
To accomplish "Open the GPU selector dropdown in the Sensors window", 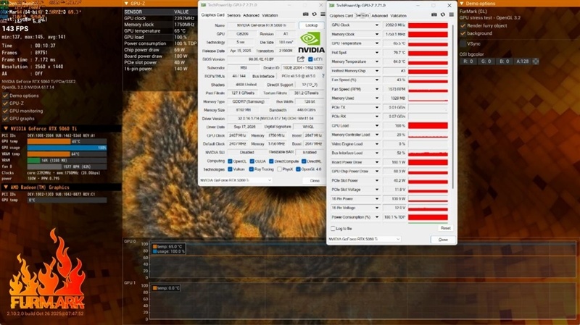I will (364, 240).
